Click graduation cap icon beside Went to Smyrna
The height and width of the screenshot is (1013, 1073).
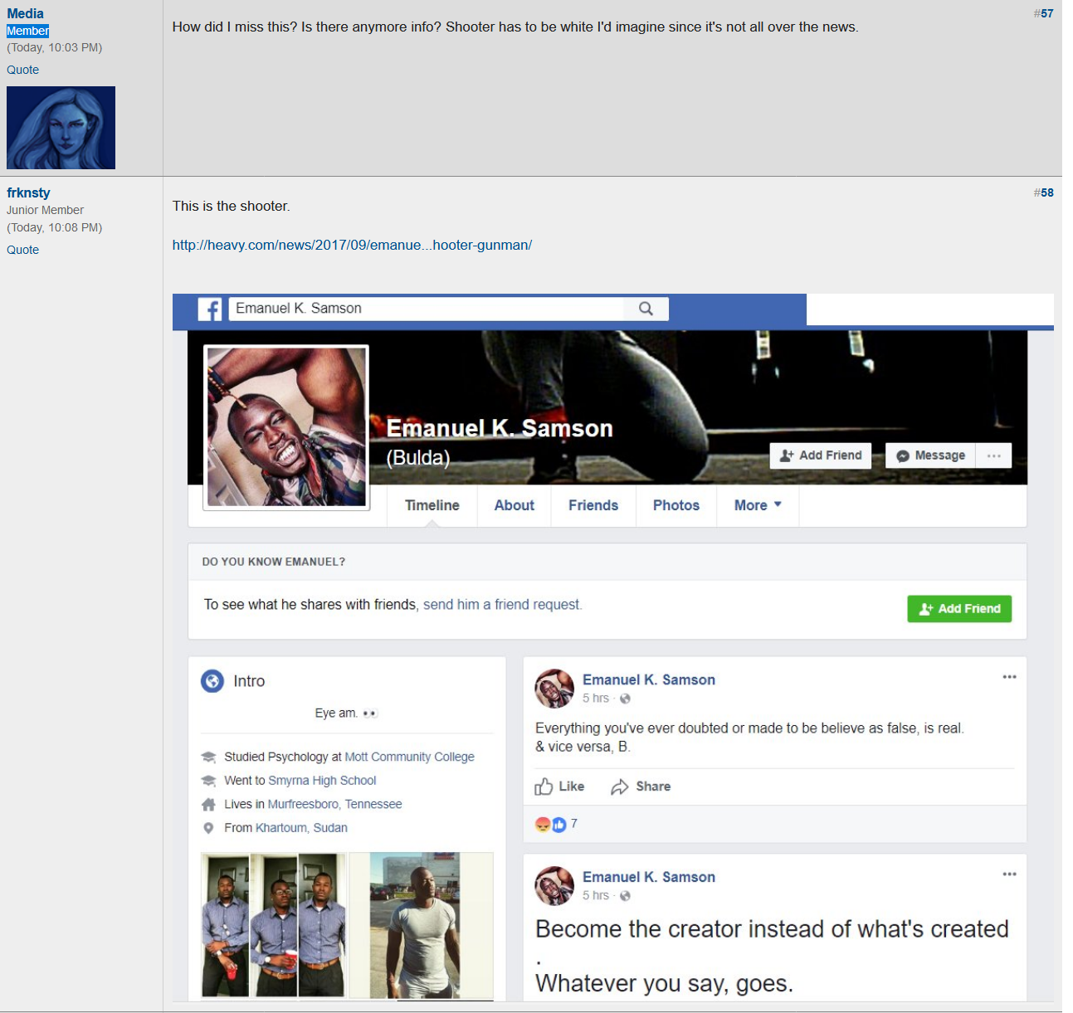point(208,781)
